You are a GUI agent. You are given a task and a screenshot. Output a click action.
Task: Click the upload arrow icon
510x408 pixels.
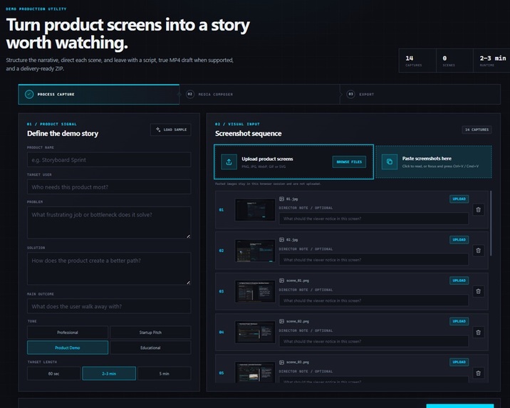(229, 162)
